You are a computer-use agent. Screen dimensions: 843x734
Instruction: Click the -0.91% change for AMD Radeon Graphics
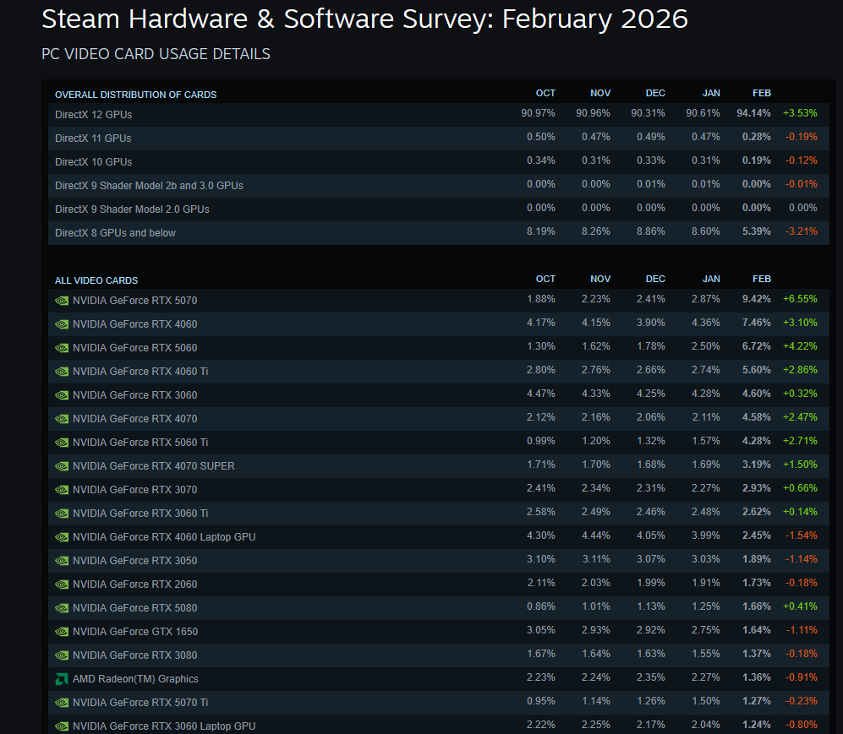801,677
